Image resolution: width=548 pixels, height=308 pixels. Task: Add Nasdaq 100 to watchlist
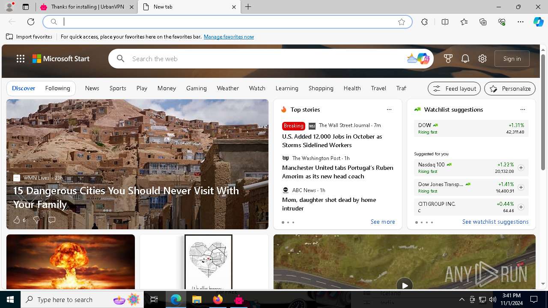521,168
